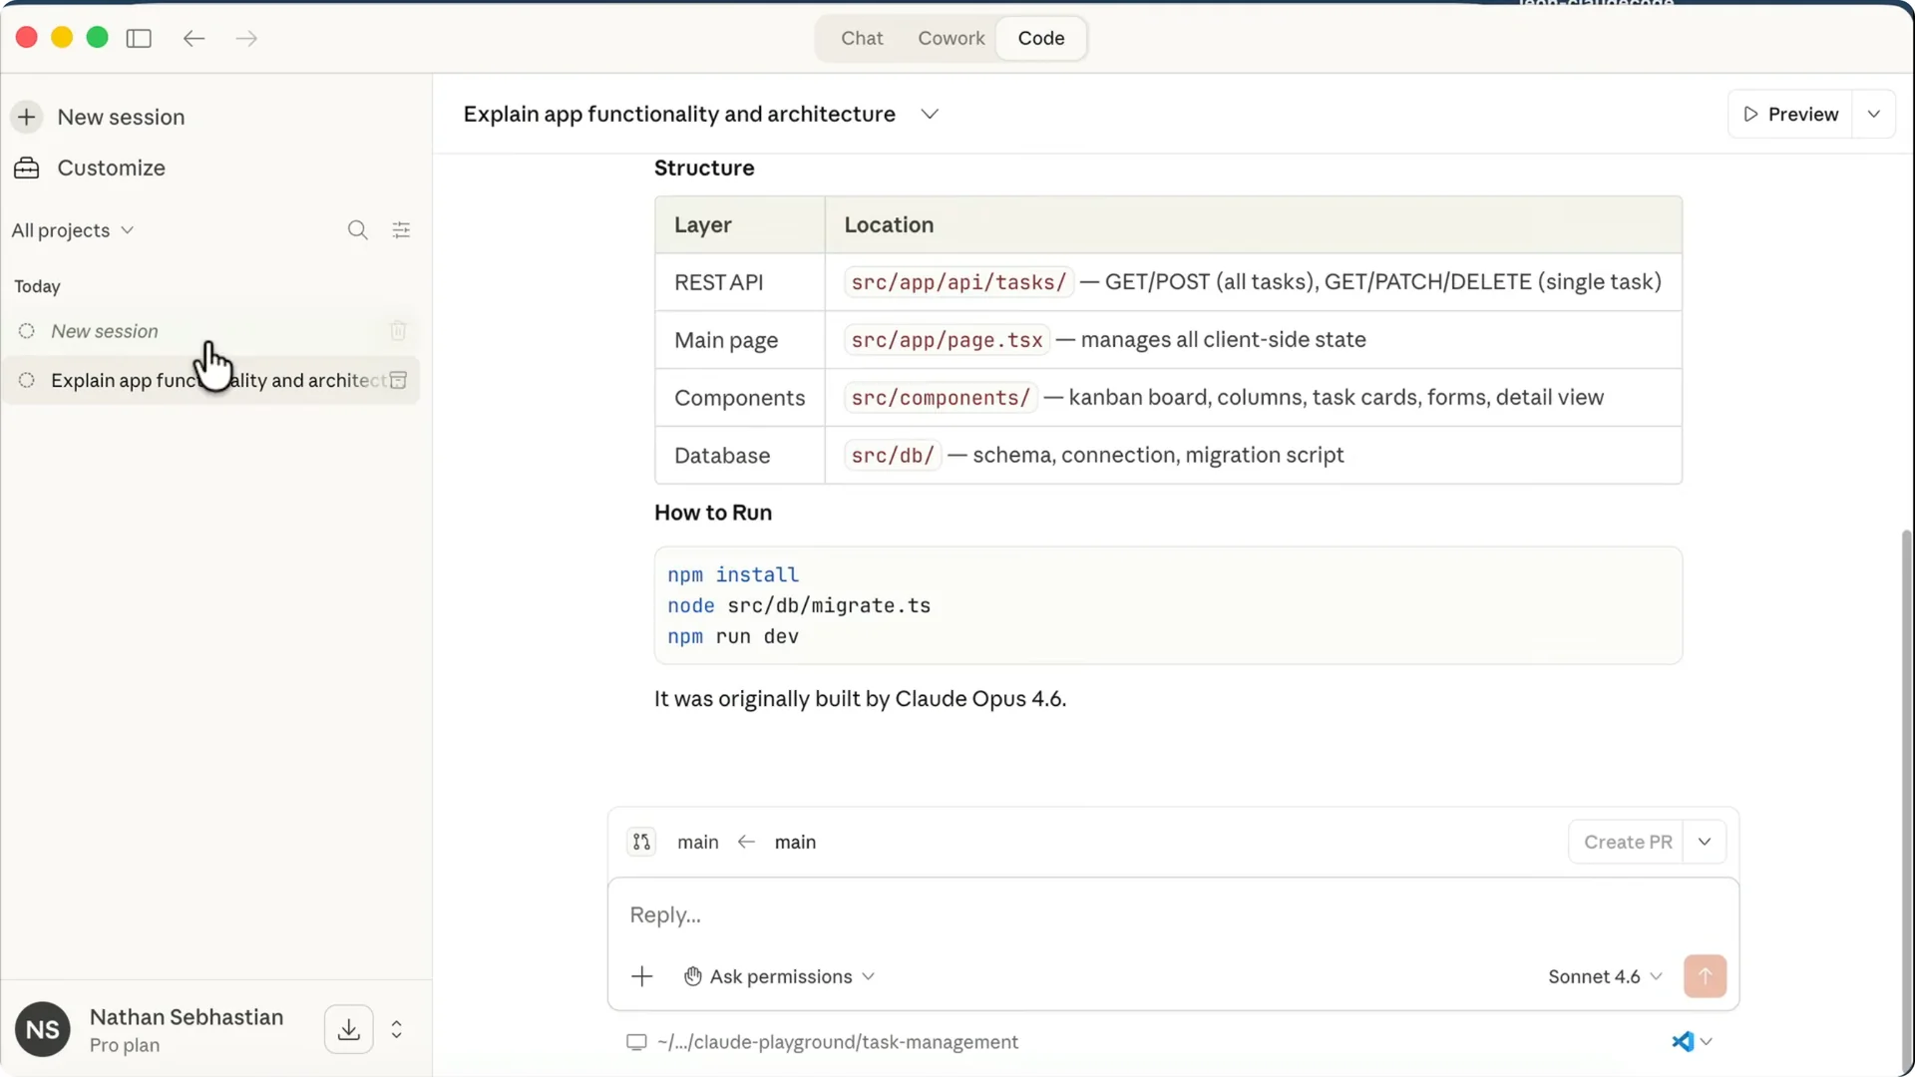Archive the Explain app functionality session

(x=398, y=380)
